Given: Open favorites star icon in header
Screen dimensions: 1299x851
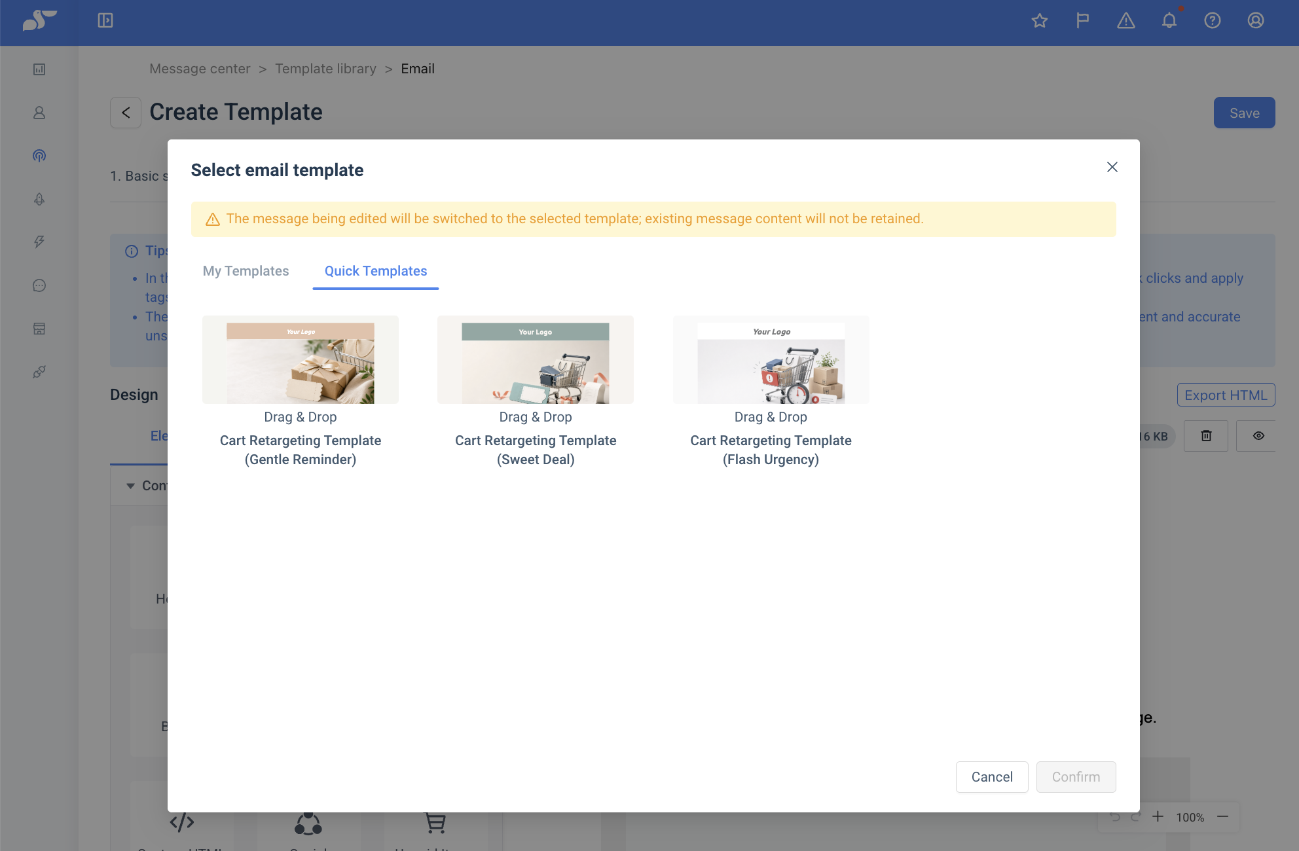Looking at the screenshot, I should point(1040,21).
